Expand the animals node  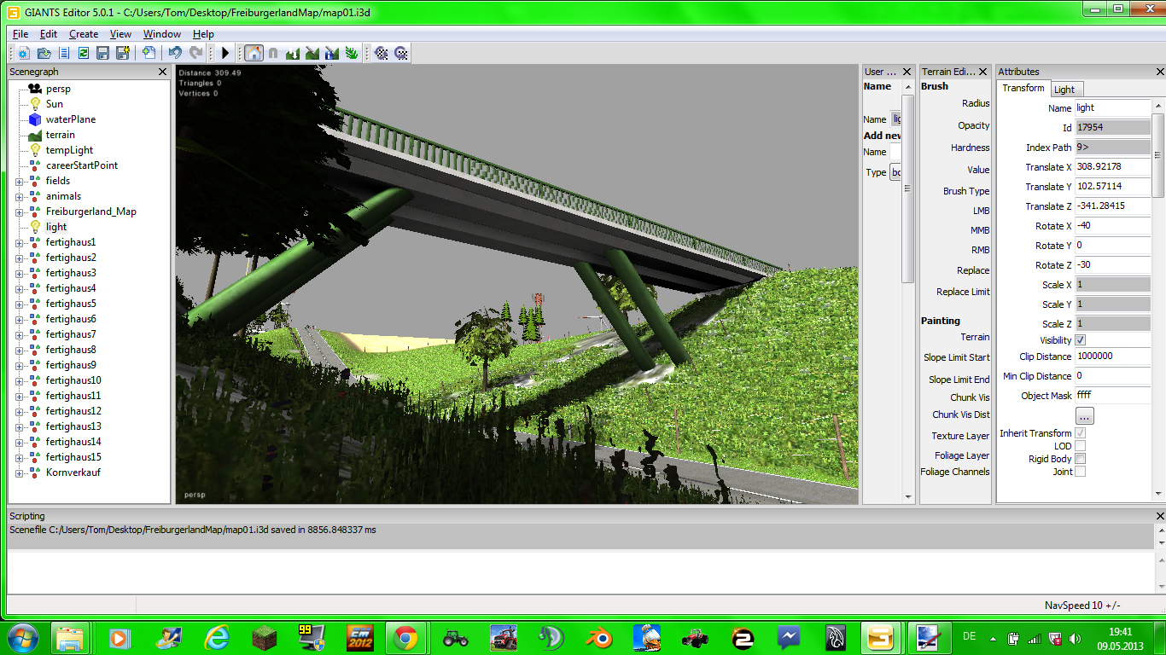coord(19,197)
